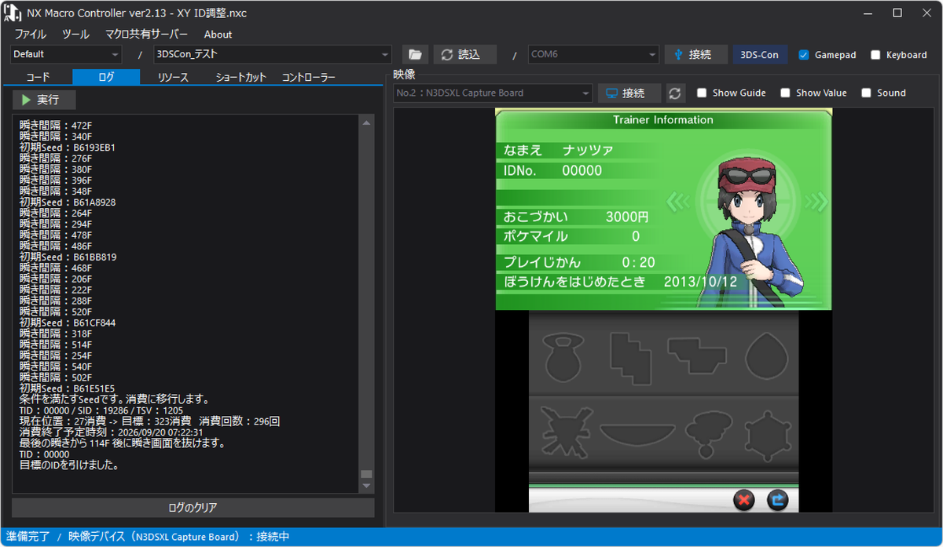Click the ログのクリア button
943x547 pixels.
193,507
